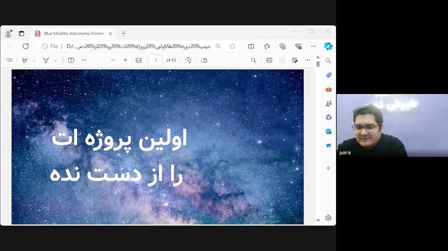
Task: Add this page to favorites star
Action: pyautogui.click(x=232, y=46)
